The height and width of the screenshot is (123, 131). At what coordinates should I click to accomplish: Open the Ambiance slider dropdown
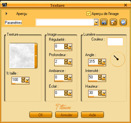70,77
